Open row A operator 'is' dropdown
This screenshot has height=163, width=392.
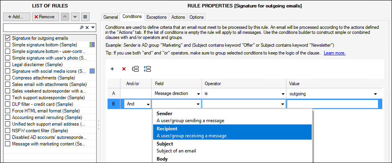coord(283,94)
